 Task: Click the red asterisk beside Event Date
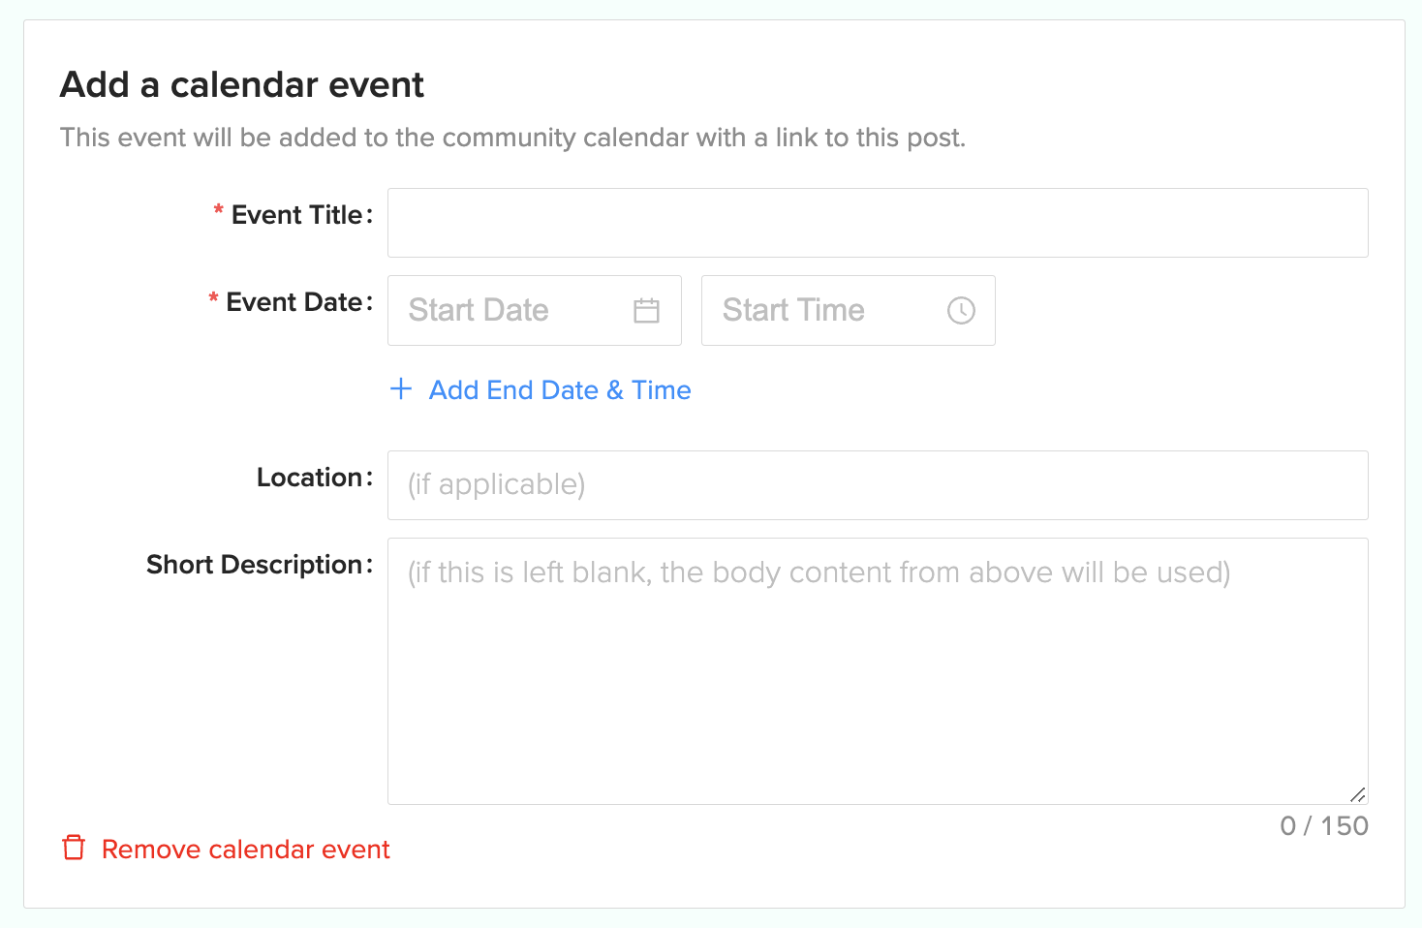(x=213, y=298)
